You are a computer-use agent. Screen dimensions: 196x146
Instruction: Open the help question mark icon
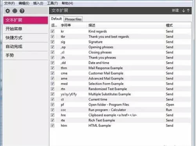(22, 11)
